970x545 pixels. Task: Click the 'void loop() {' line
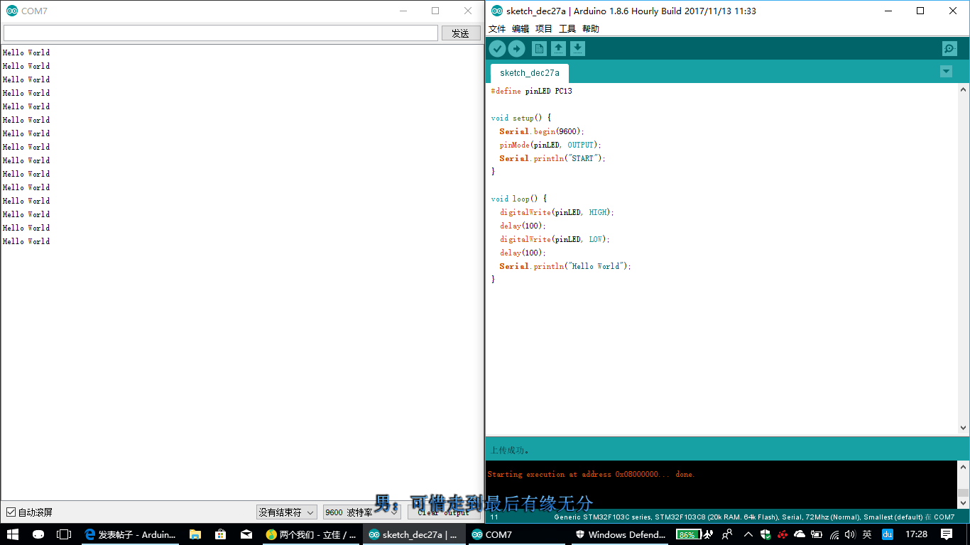coord(519,199)
